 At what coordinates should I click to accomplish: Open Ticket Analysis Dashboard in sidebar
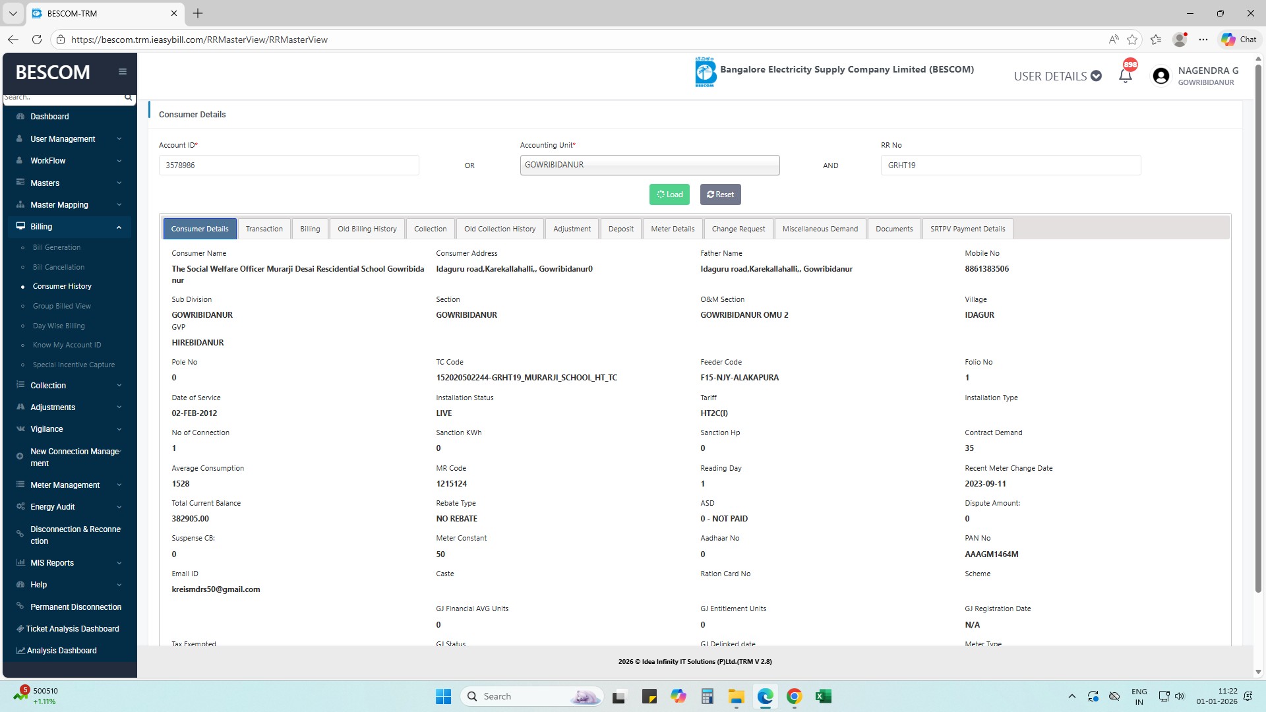[73, 629]
